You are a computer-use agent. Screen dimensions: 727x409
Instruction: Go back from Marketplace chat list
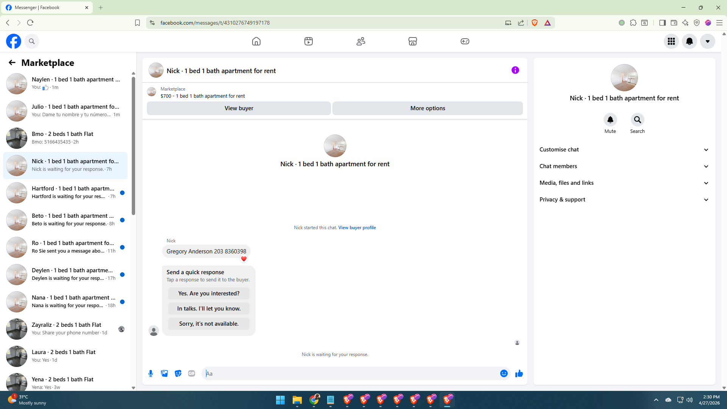[x=12, y=62]
